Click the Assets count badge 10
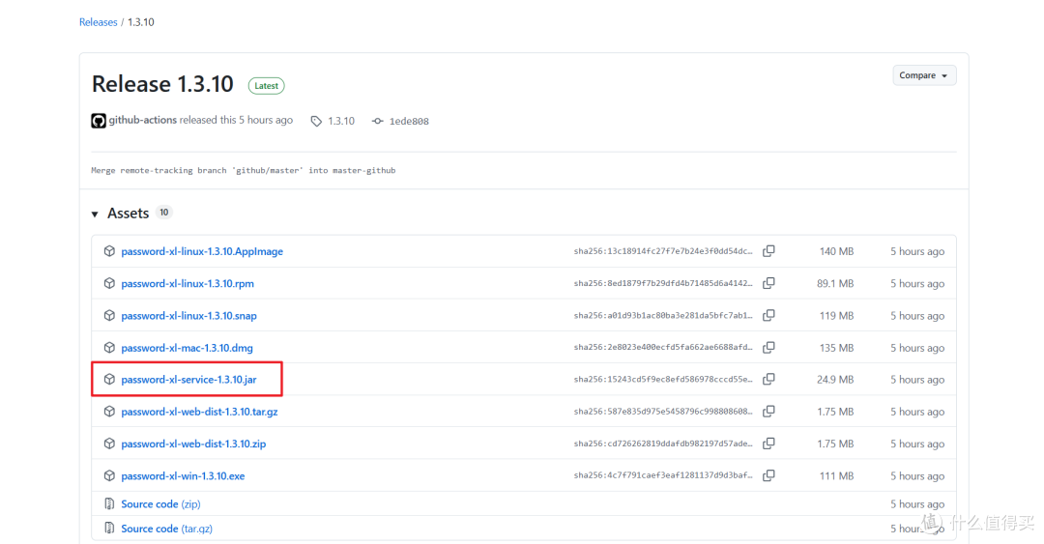 pyautogui.click(x=163, y=213)
